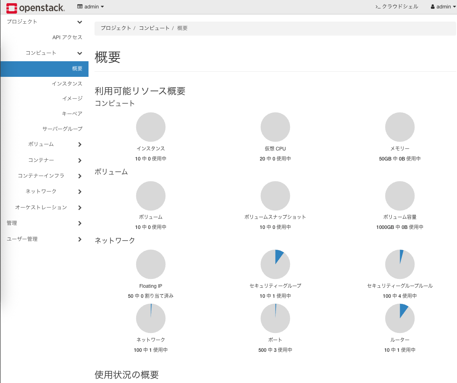Click the 仮想 CPU usage pie chart

(275, 127)
